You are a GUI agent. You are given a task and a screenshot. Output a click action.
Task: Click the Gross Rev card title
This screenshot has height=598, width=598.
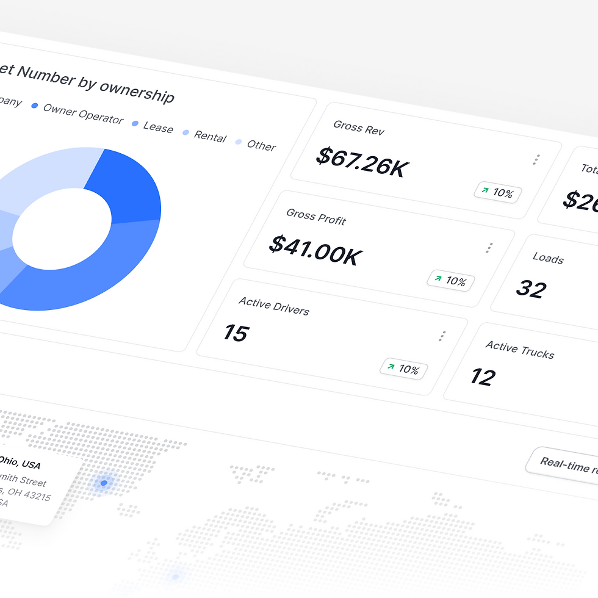(x=359, y=128)
